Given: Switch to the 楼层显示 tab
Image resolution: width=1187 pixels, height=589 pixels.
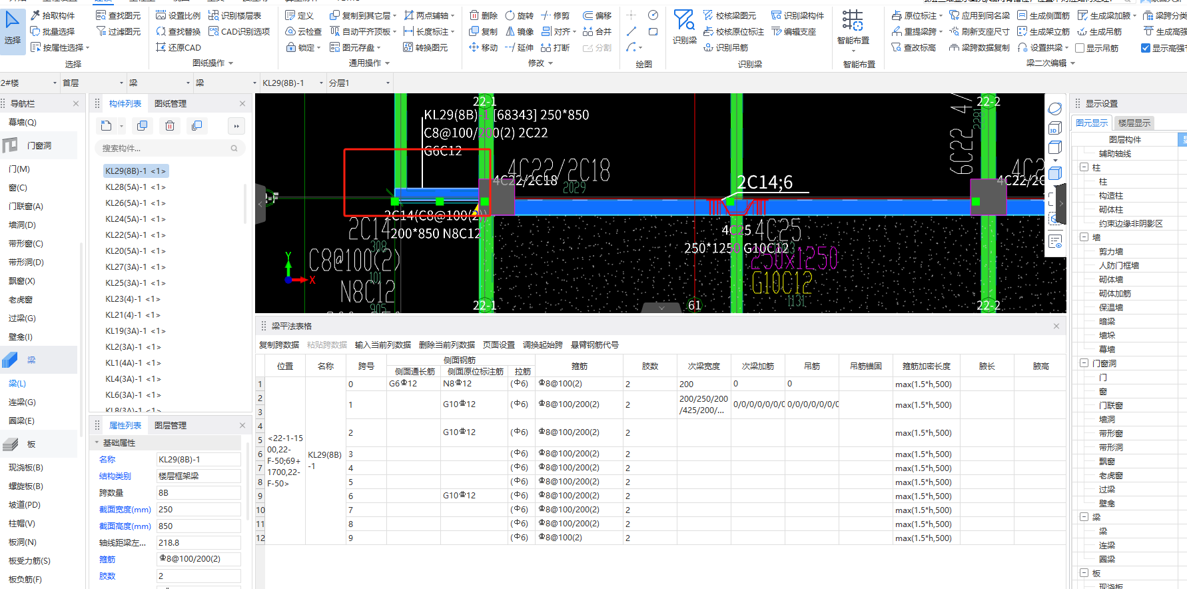Looking at the screenshot, I should [1134, 123].
